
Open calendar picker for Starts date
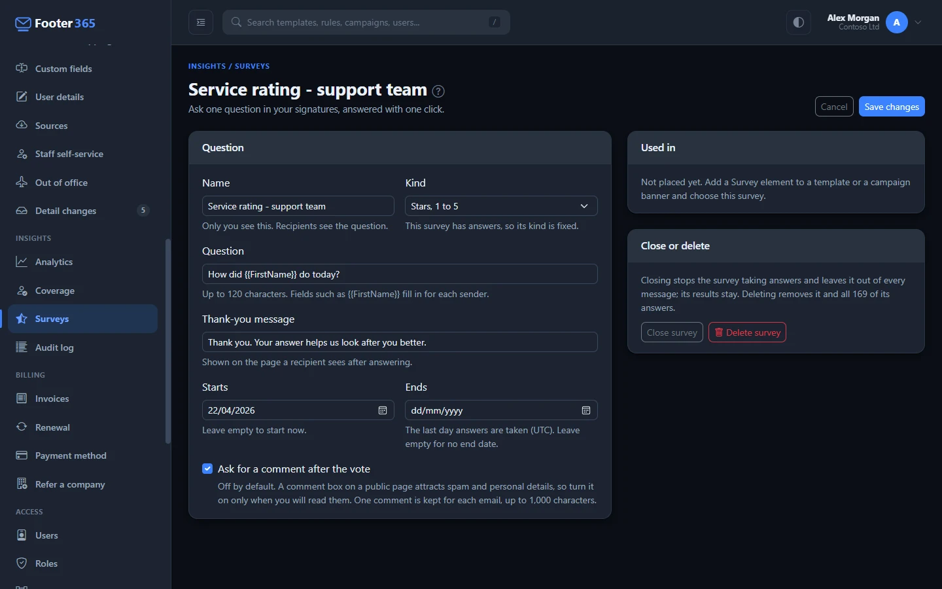[x=383, y=410]
